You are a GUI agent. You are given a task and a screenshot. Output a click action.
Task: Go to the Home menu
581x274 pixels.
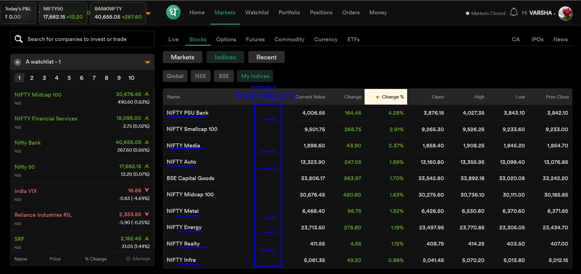(x=197, y=13)
